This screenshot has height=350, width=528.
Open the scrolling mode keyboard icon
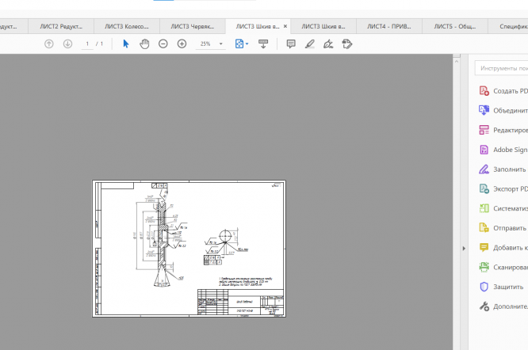(x=264, y=44)
